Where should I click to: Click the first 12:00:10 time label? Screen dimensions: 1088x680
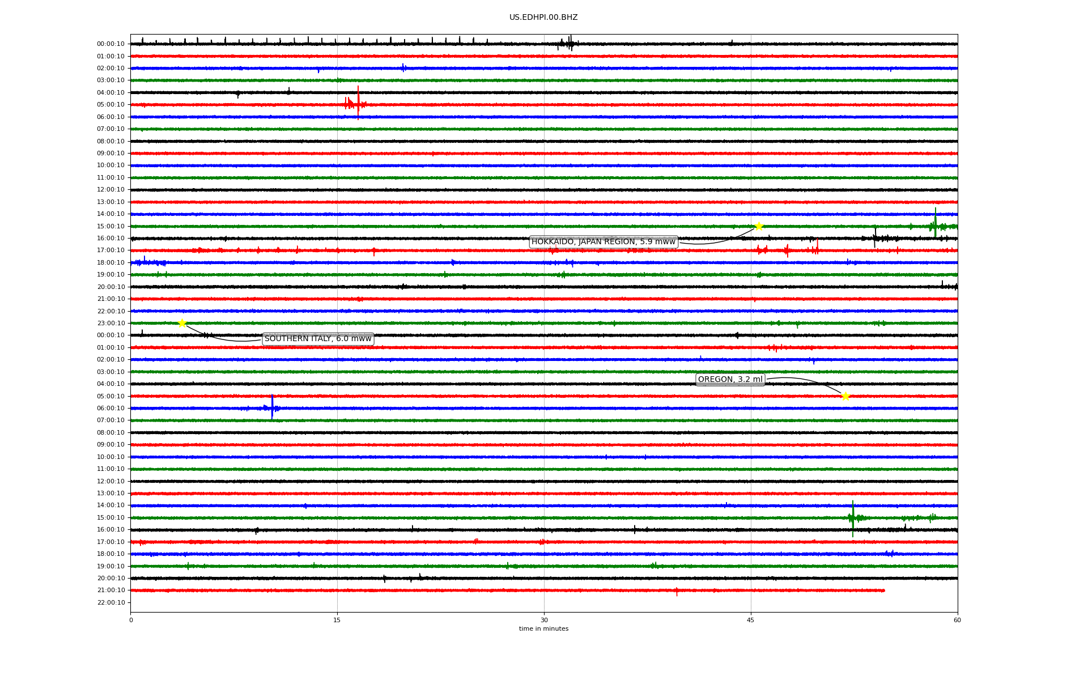110,190
